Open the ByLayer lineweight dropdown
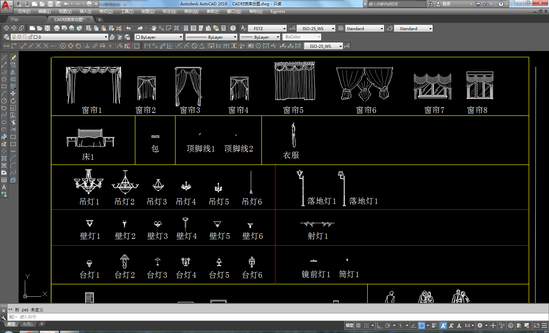Screen dimensions: 549x333 point(260,37)
